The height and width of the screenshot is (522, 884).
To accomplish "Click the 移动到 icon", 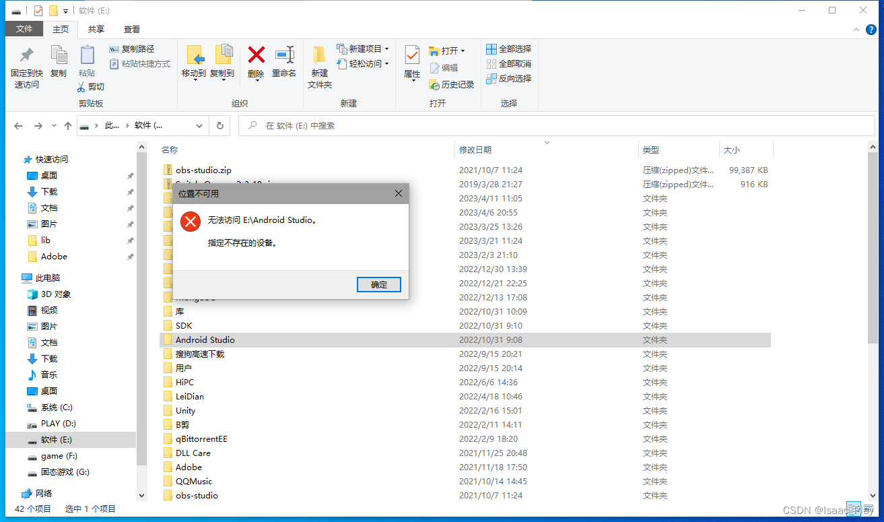I will (x=195, y=55).
